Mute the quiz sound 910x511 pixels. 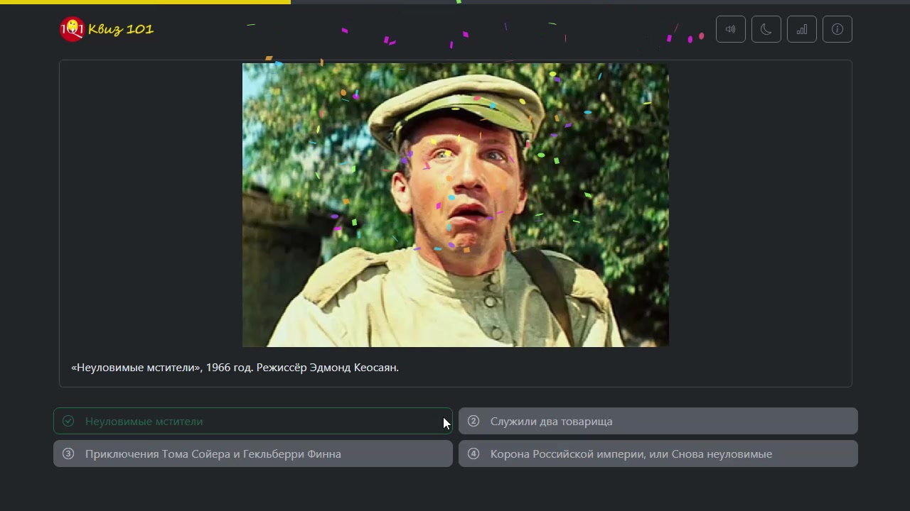click(x=731, y=29)
